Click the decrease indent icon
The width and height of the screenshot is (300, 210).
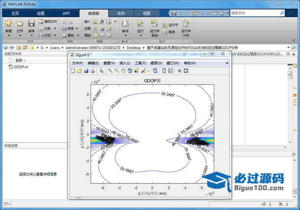(109, 35)
